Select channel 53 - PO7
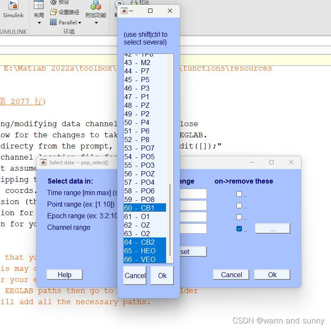The image size is (331, 329). tap(145, 148)
